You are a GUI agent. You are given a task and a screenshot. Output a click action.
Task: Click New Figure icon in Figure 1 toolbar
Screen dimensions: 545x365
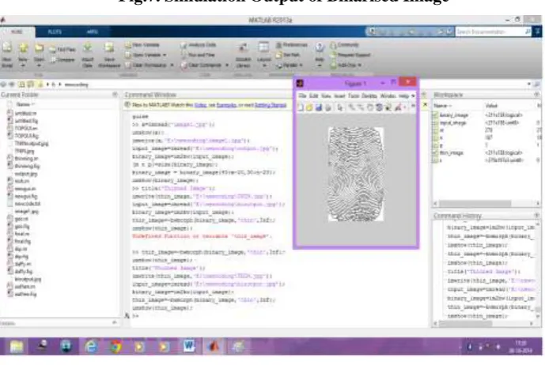point(301,107)
